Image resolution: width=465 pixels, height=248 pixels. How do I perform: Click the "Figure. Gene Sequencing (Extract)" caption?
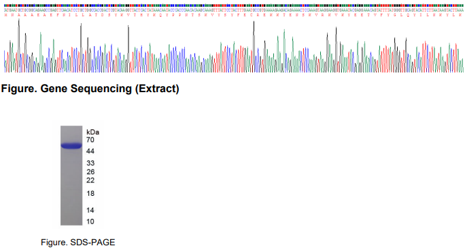pyautogui.click(x=90, y=89)
